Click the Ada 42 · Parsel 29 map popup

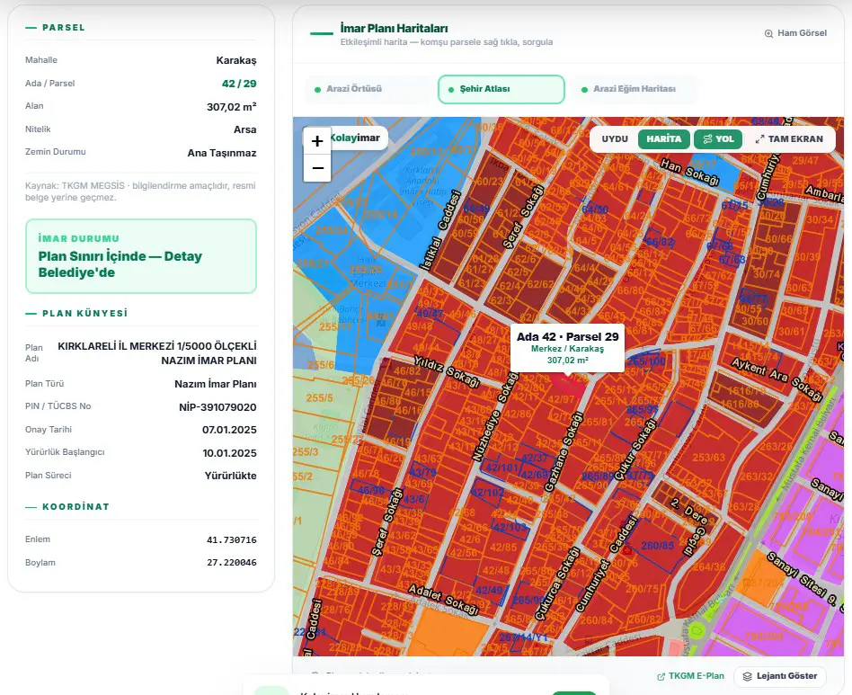(x=567, y=348)
